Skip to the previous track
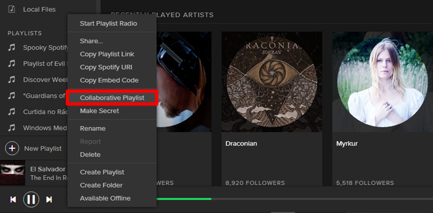 (13, 199)
